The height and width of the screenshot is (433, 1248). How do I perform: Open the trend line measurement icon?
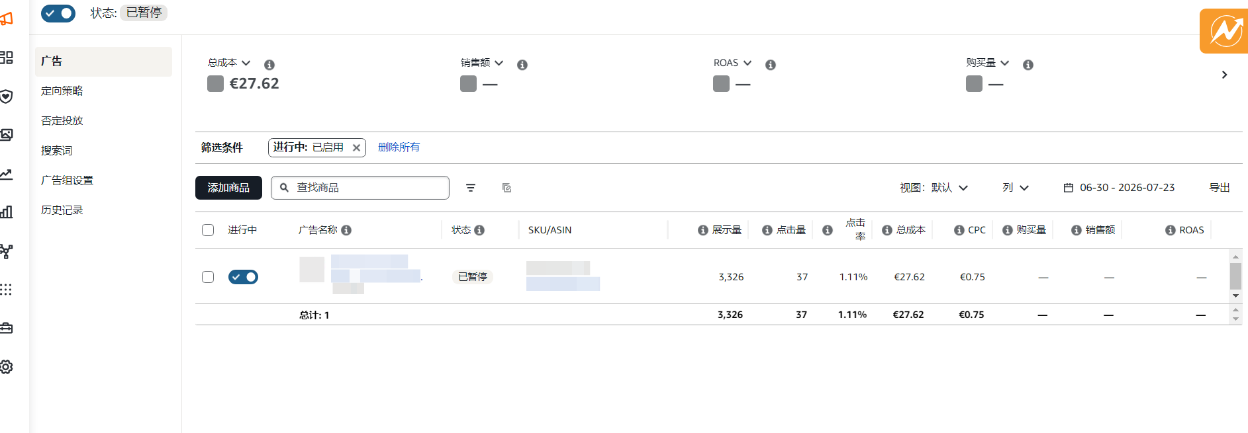point(7,174)
